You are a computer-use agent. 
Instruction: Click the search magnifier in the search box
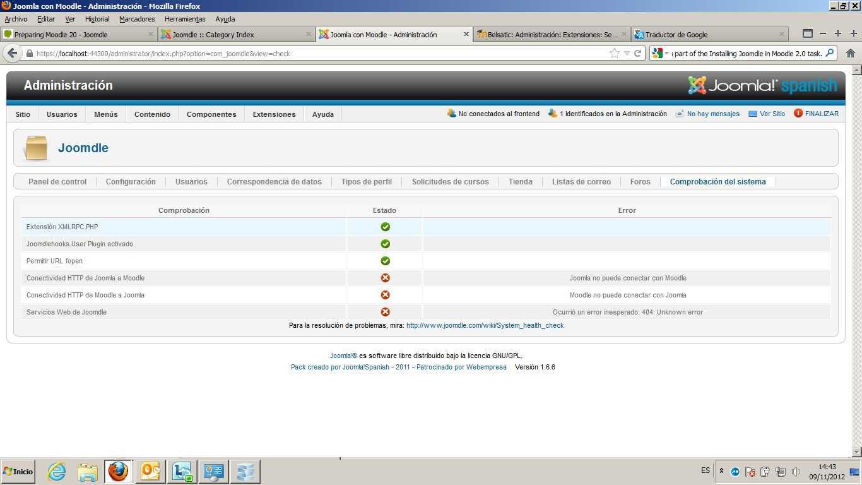[x=829, y=54]
